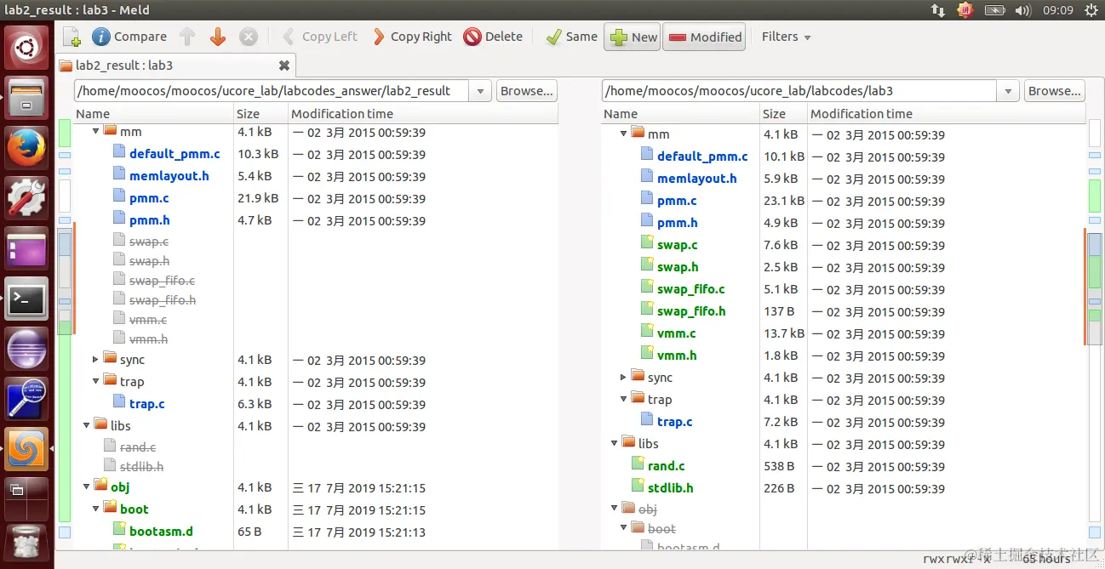Open the Filters dropdown
Image resolution: width=1105 pixels, height=569 pixels.
click(786, 37)
